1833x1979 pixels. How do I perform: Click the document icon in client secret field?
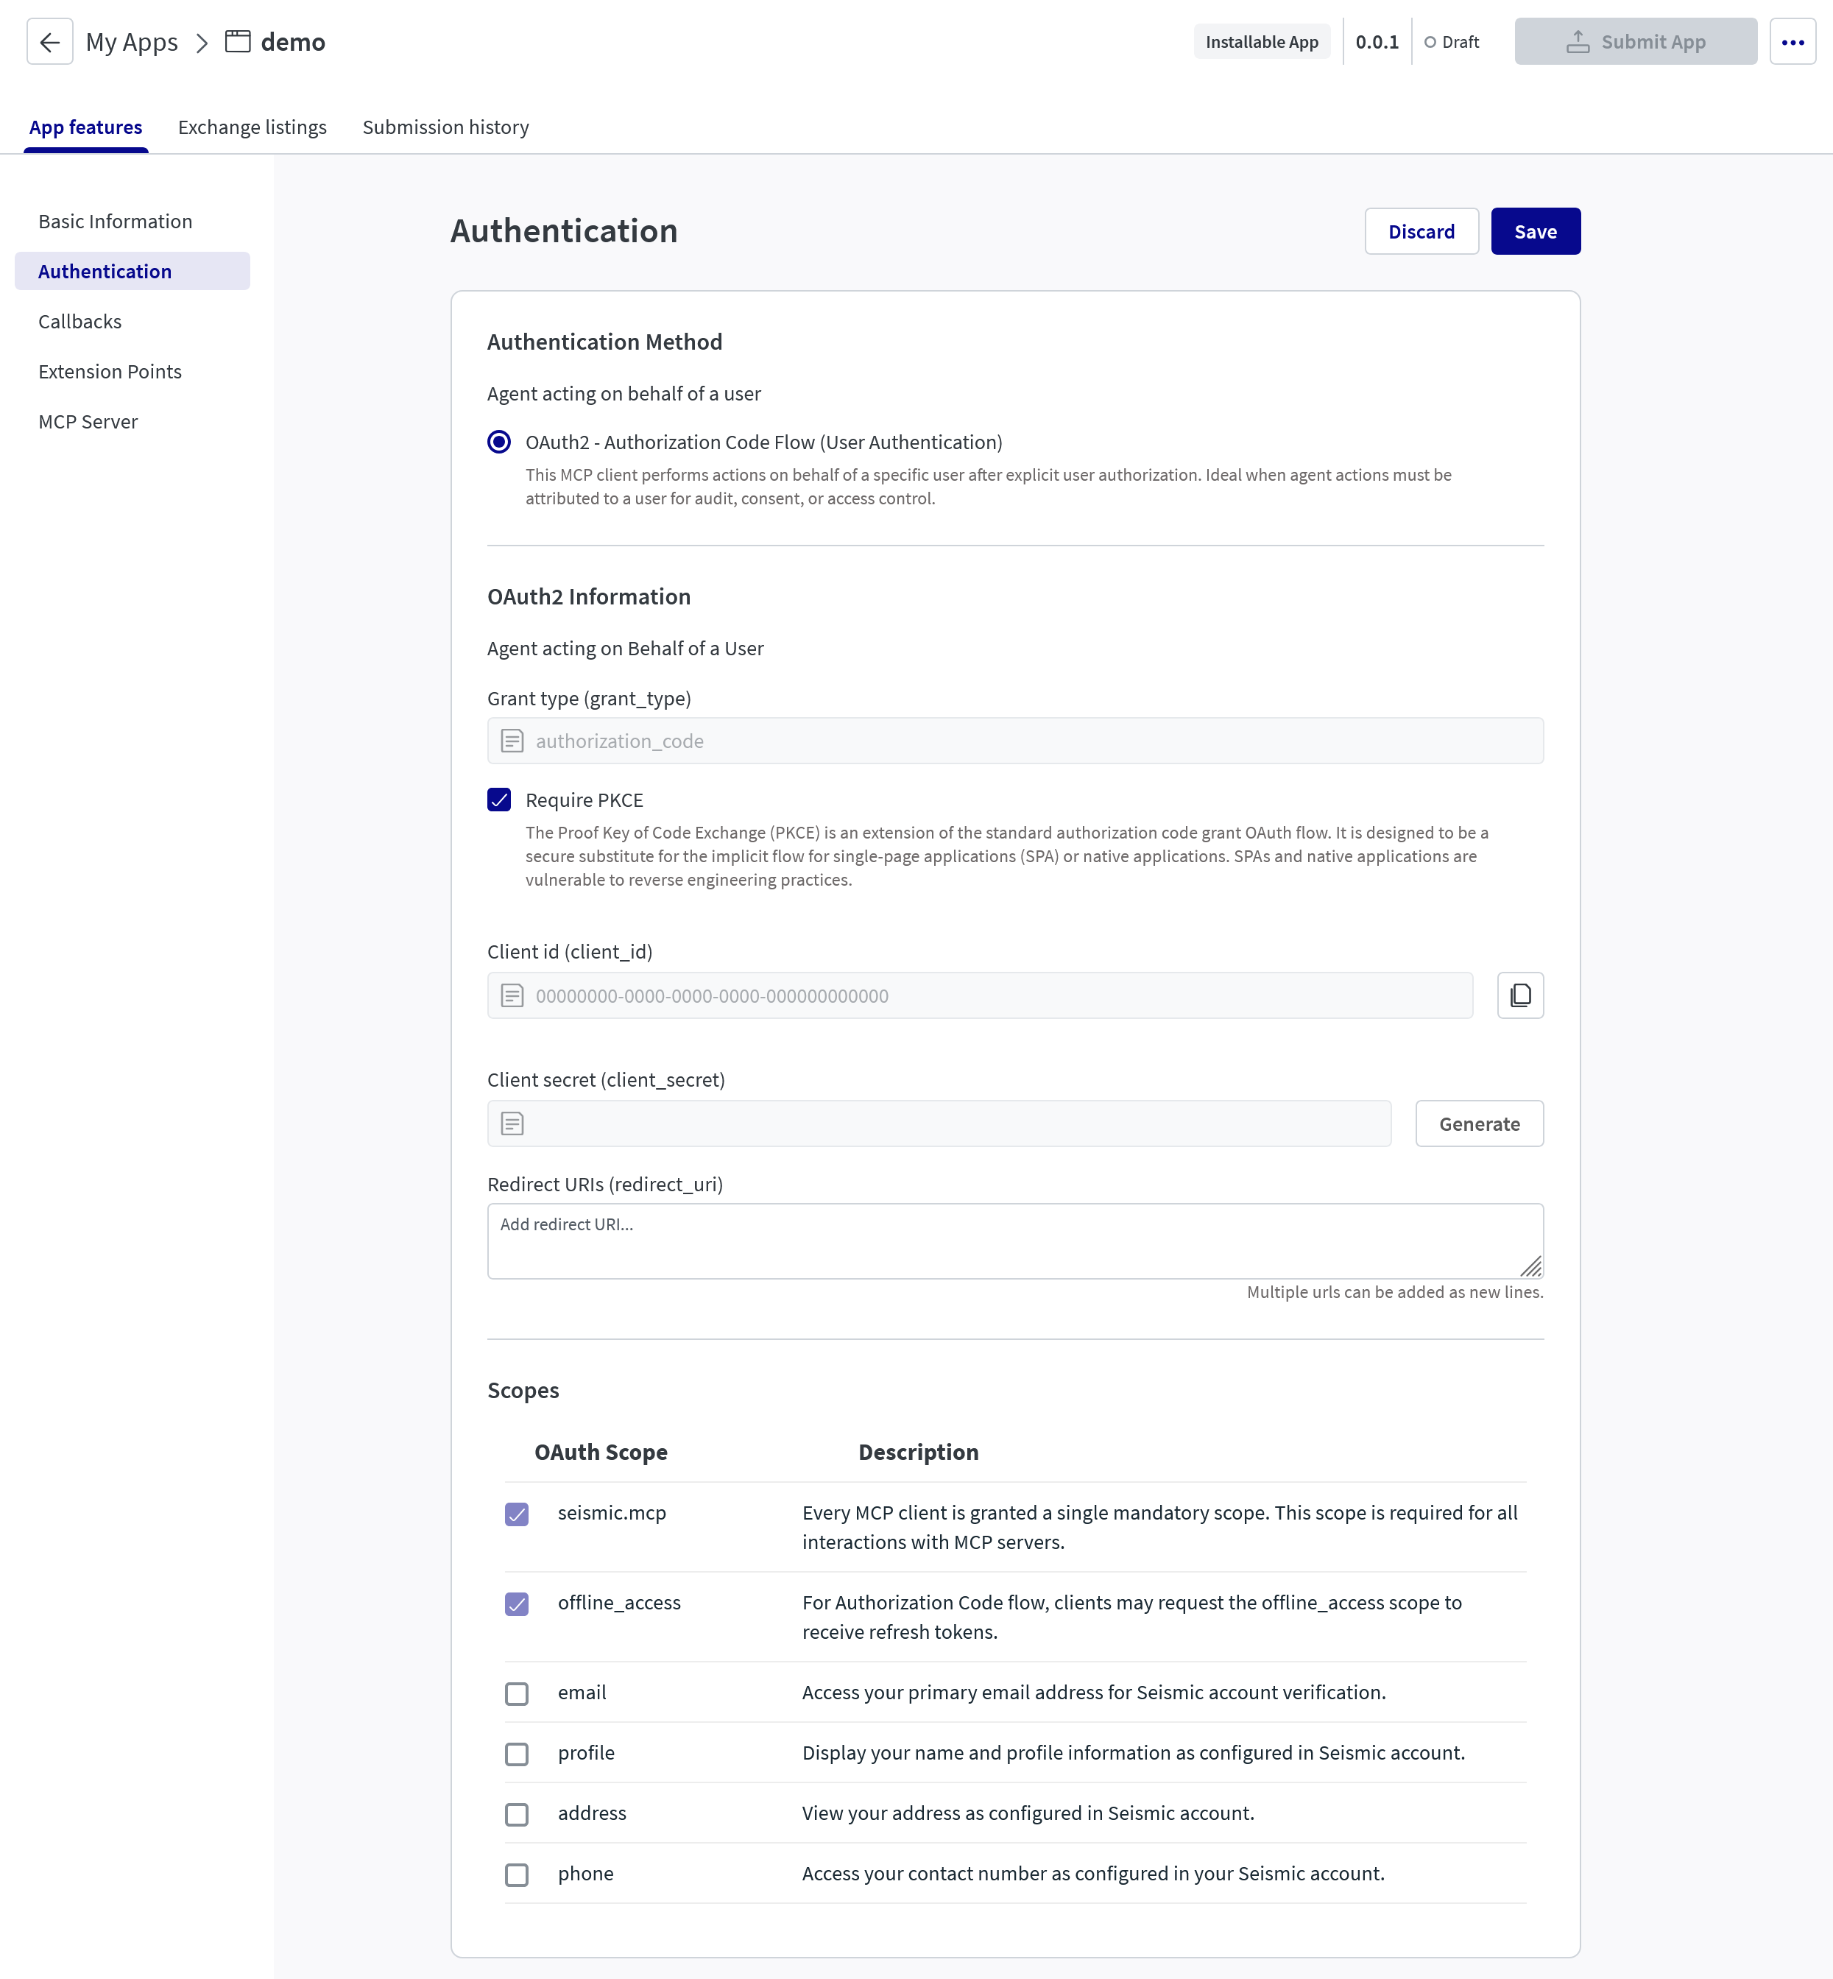512,1124
